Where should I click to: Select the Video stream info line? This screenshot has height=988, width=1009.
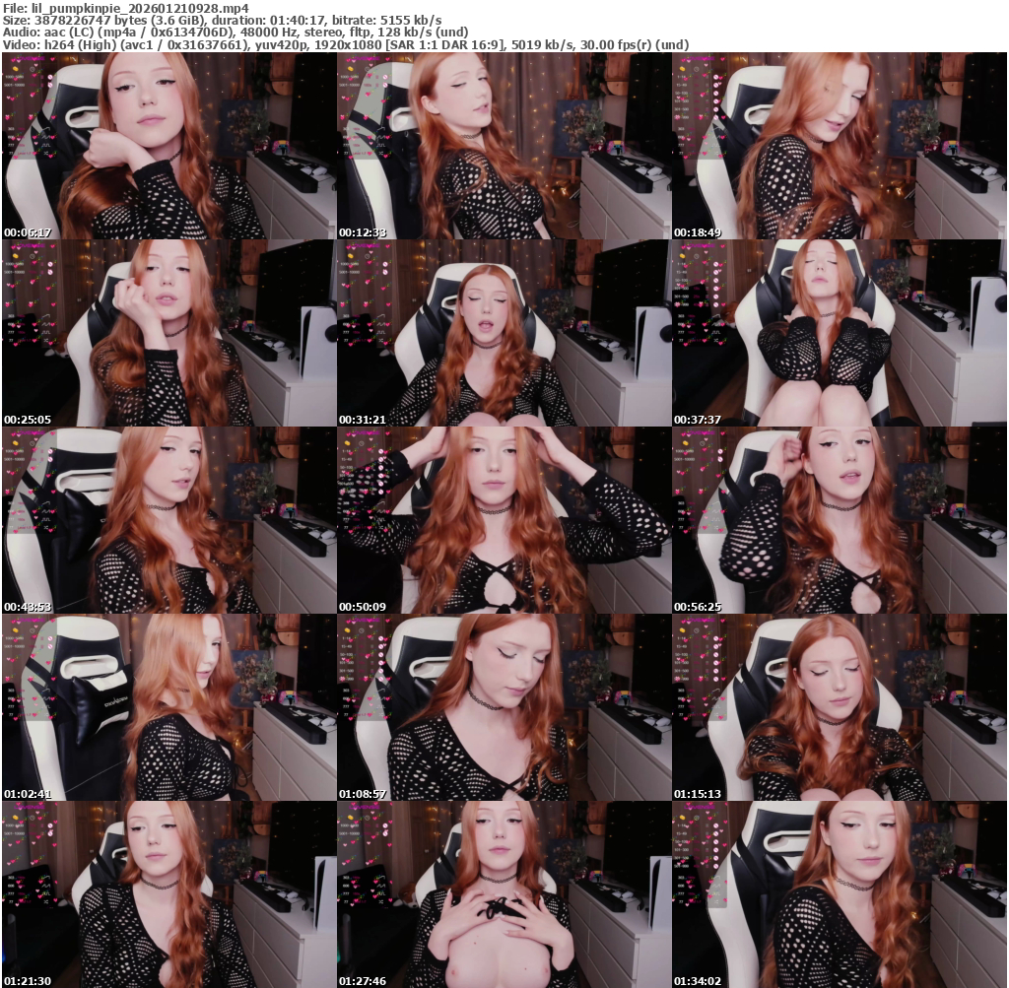pos(345,45)
